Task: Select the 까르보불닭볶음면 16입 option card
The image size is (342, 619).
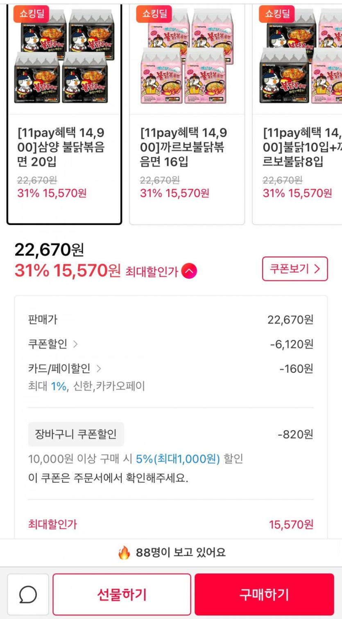Action: pos(187,115)
